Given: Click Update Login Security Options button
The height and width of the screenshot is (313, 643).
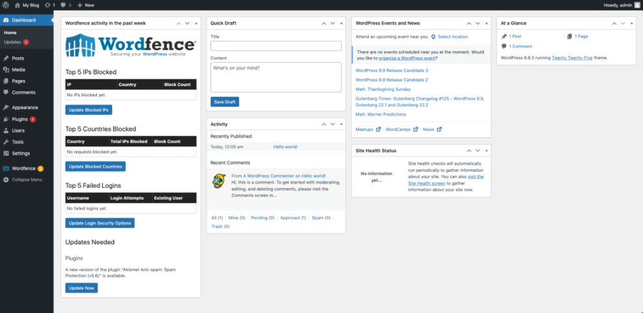Looking at the screenshot, I should [x=100, y=223].
